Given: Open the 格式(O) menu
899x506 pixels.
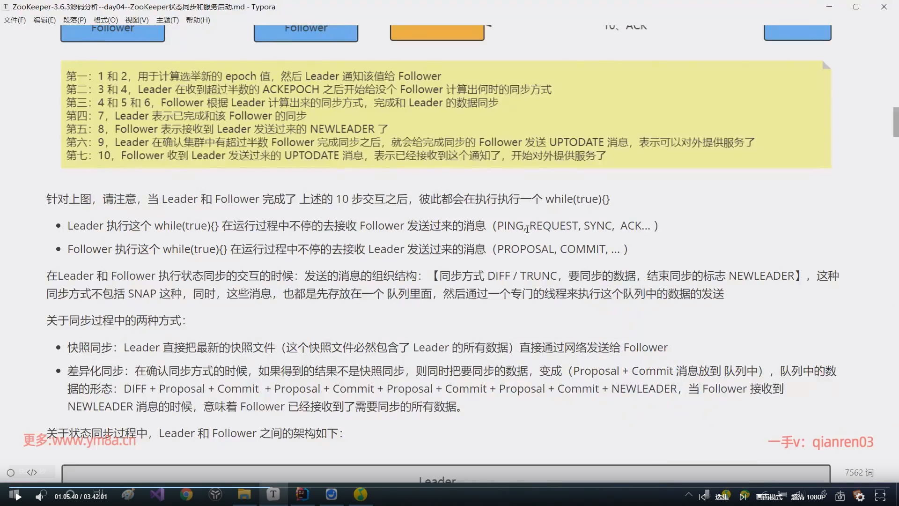Looking at the screenshot, I should (x=105, y=20).
